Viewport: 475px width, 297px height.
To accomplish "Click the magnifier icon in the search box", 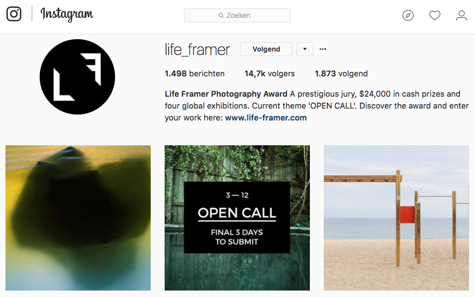I will tap(221, 15).
